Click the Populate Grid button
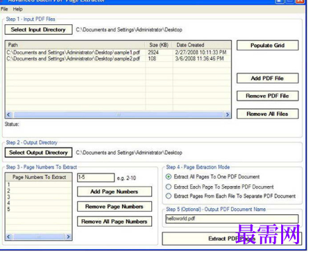Screen dimensions: 313x256 [x=267, y=45]
